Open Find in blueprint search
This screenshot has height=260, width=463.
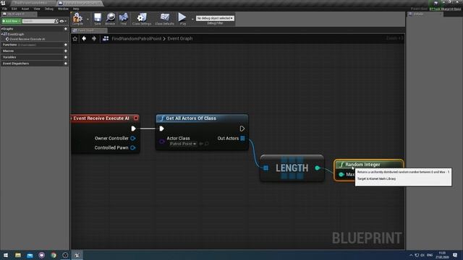tap(124, 19)
